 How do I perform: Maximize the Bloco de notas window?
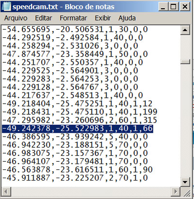(x=173, y=7)
